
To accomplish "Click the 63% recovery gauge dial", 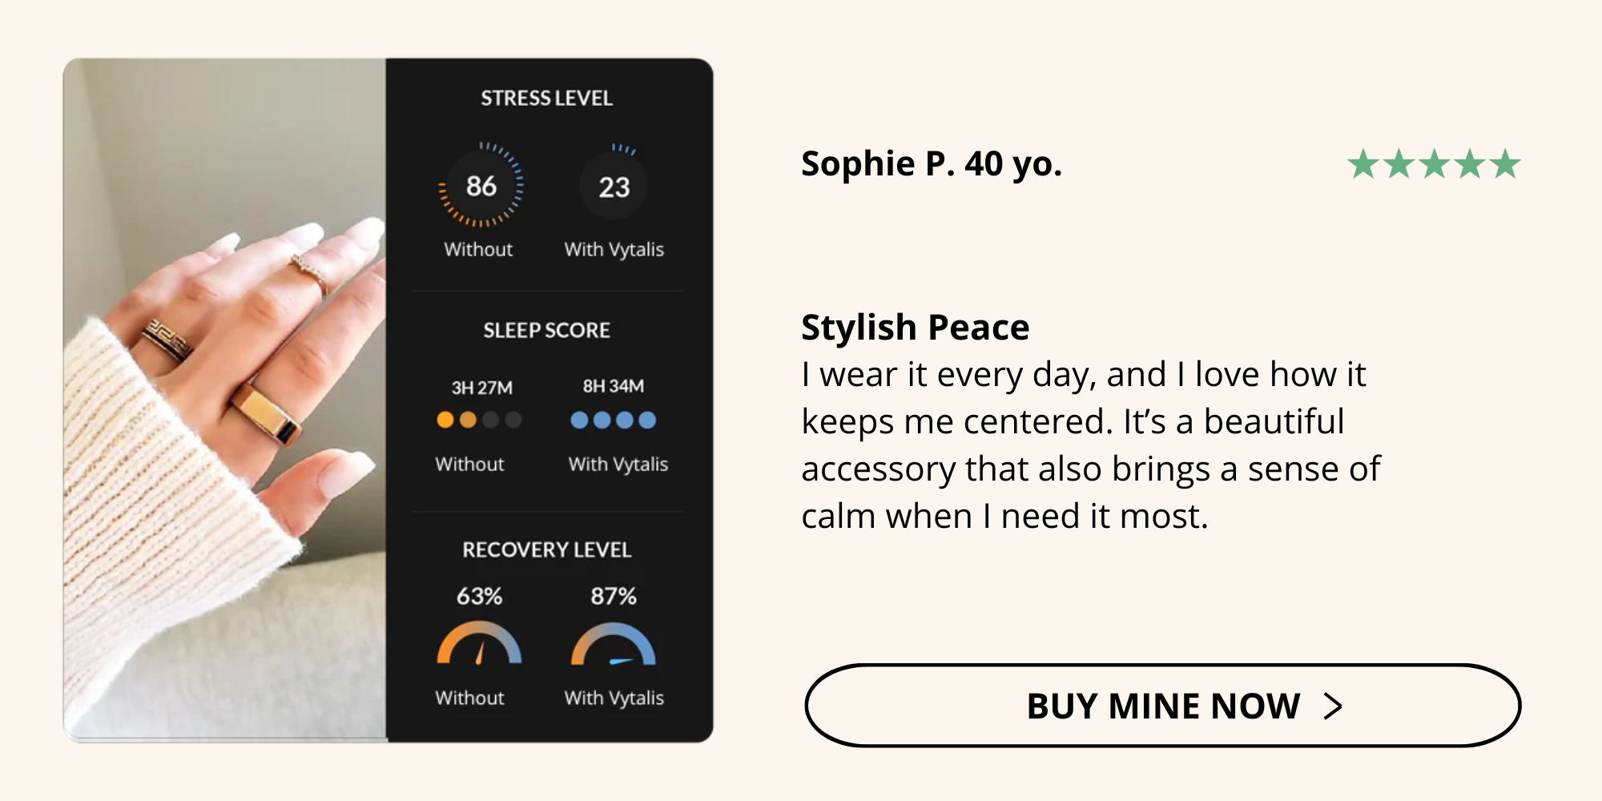I will (479, 644).
